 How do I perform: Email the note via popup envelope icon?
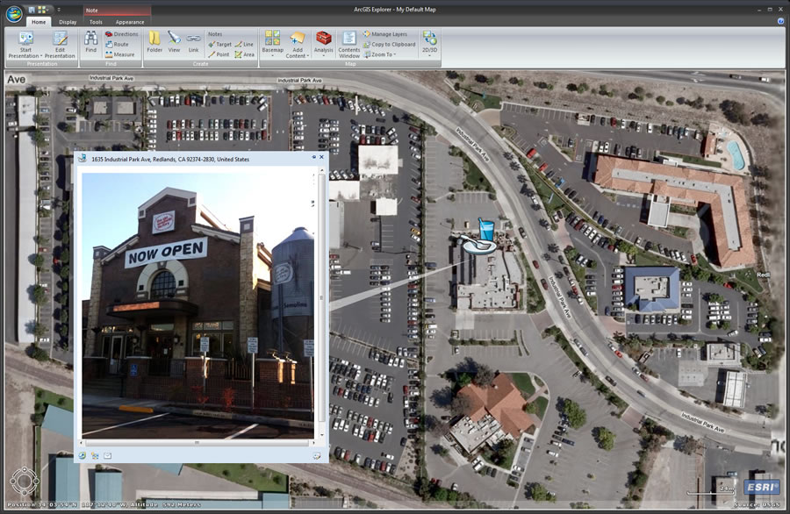tap(107, 455)
